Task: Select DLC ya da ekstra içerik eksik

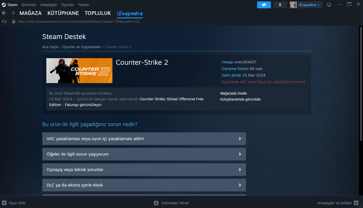Action: tap(144, 185)
